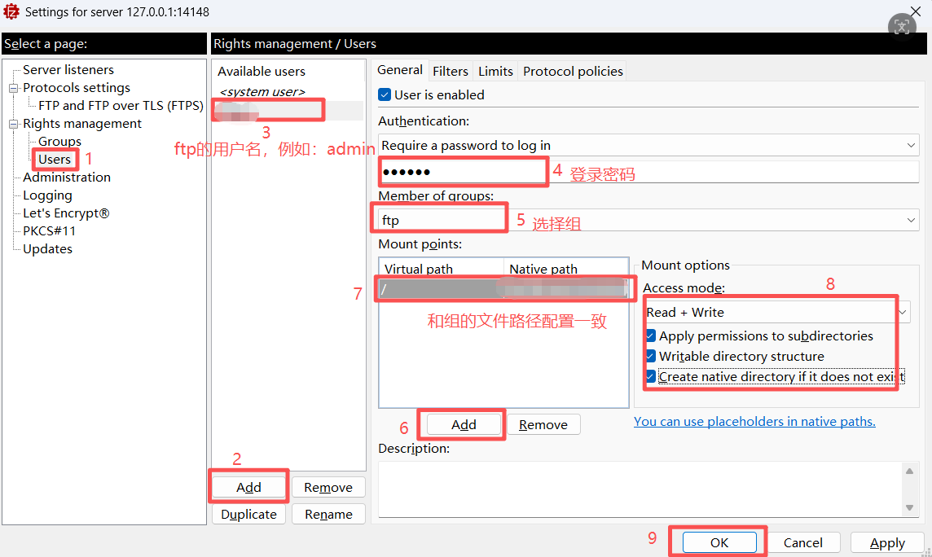Switch to the Filters tab

(x=450, y=72)
